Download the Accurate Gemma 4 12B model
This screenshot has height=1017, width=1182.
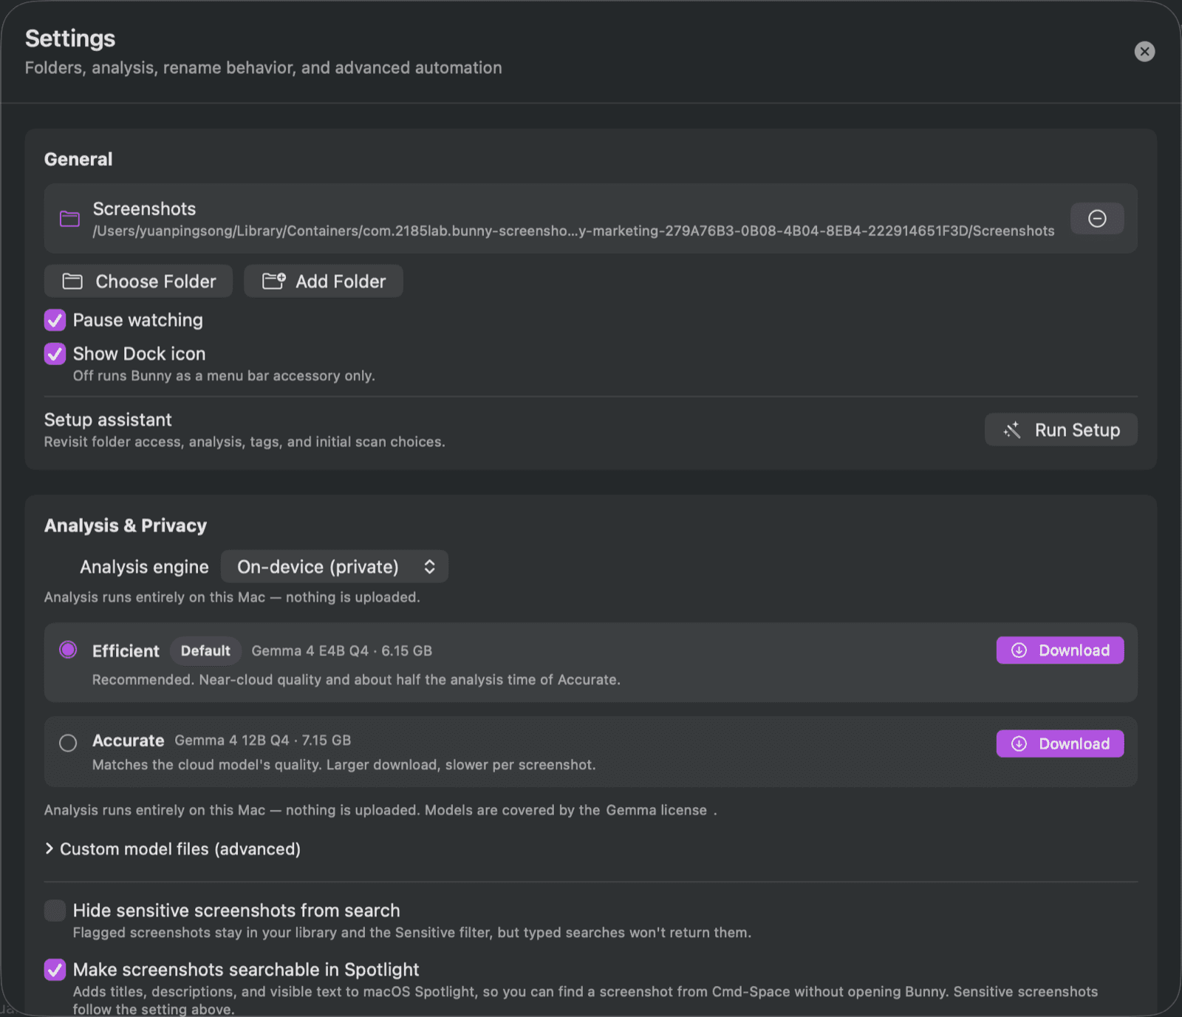(1060, 744)
